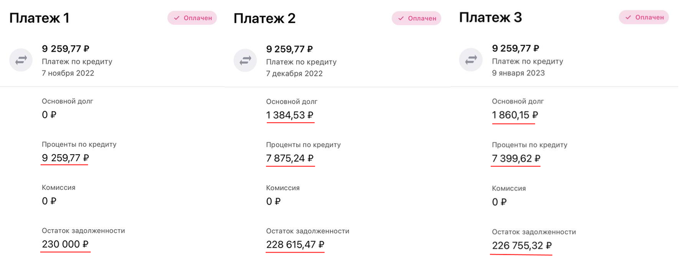
Task: Click the 1 860,15 ₽ principal amount
Action: pos(515,115)
